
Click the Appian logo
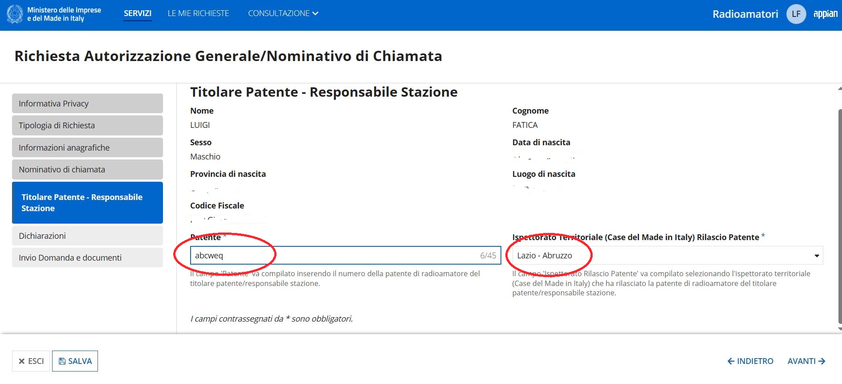pyautogui.click(x=826, y=14)
